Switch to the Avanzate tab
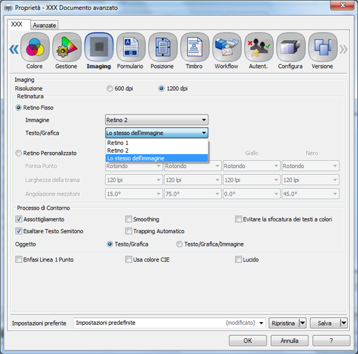 pos(44,25)
